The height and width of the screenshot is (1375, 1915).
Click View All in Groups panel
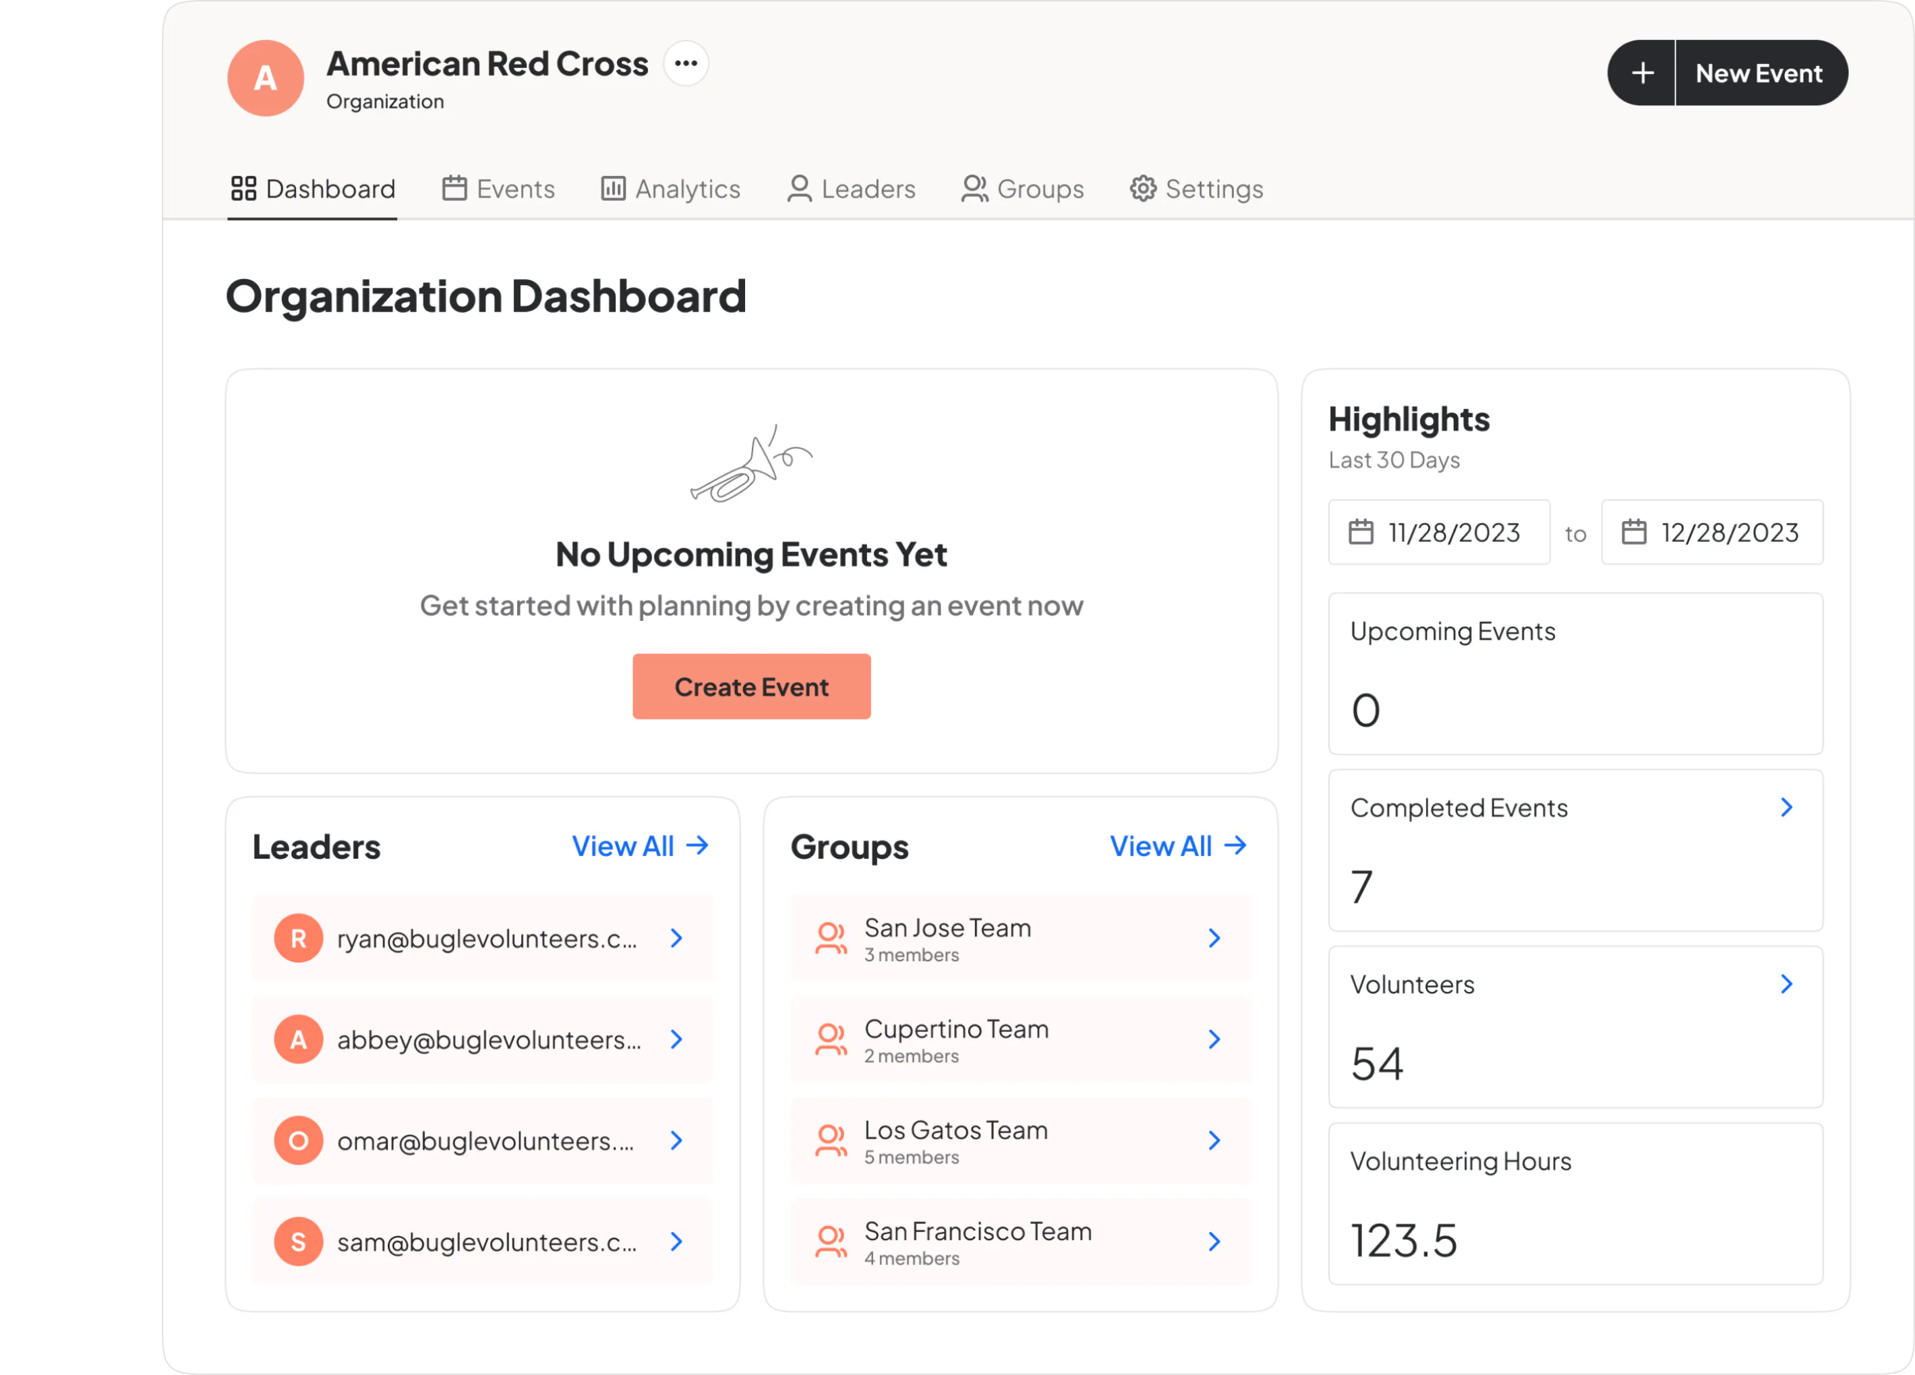pos(1179,847)
